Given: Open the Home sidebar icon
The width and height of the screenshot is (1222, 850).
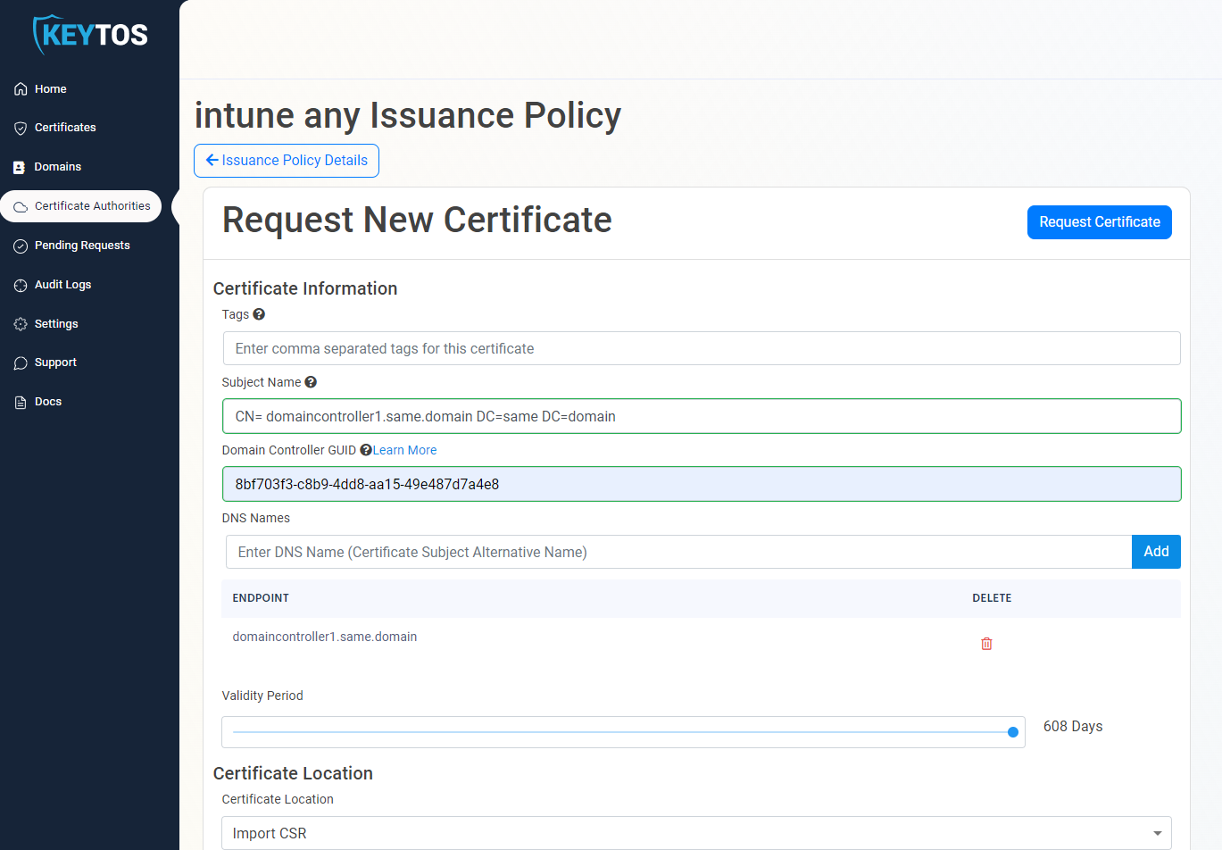Looking at the screenshot, I should coord(20,88).
